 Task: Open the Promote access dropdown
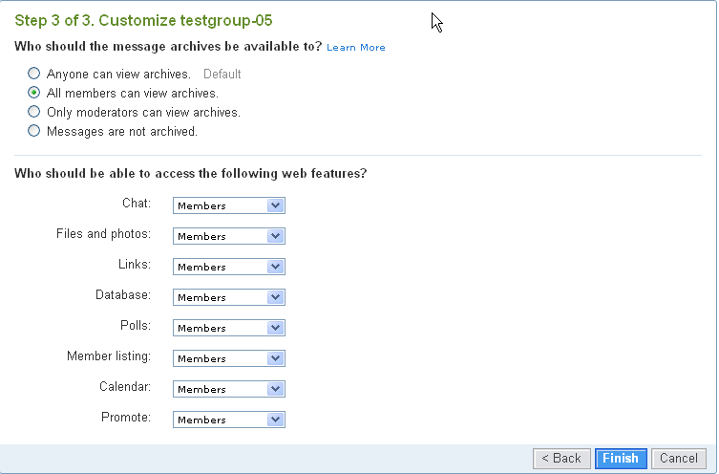229,420
